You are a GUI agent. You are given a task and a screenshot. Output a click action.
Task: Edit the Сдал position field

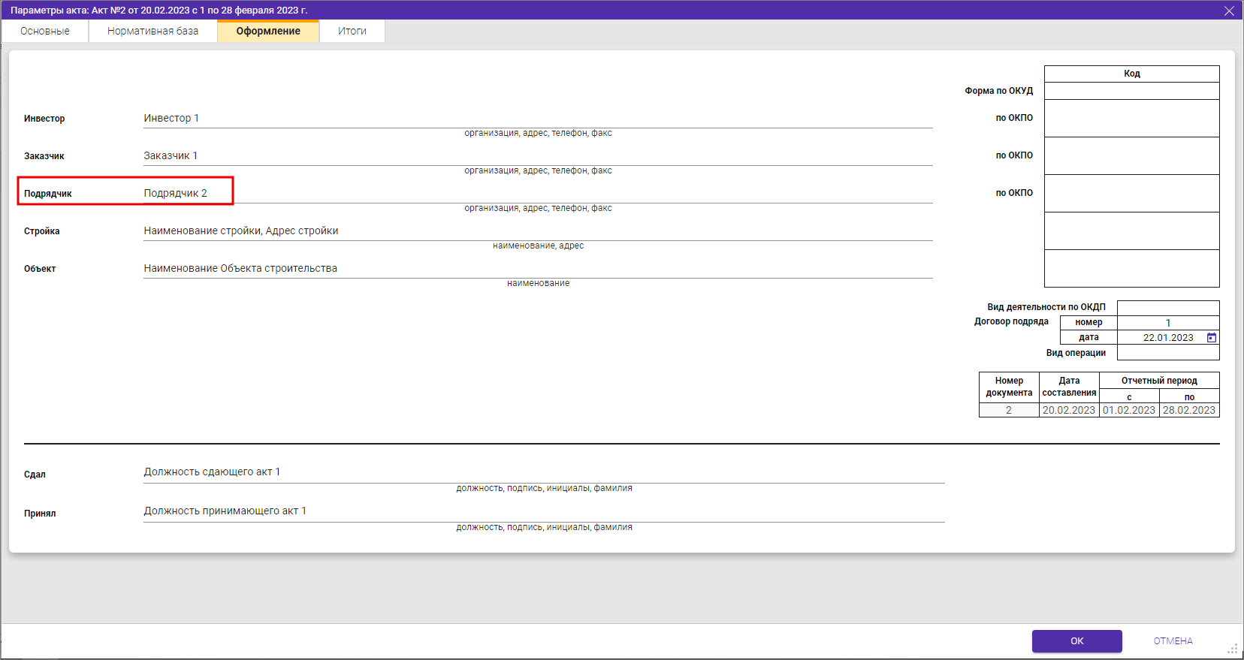(x=543, y=472)
